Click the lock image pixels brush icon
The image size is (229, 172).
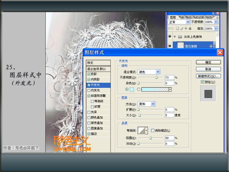point(182,28)
